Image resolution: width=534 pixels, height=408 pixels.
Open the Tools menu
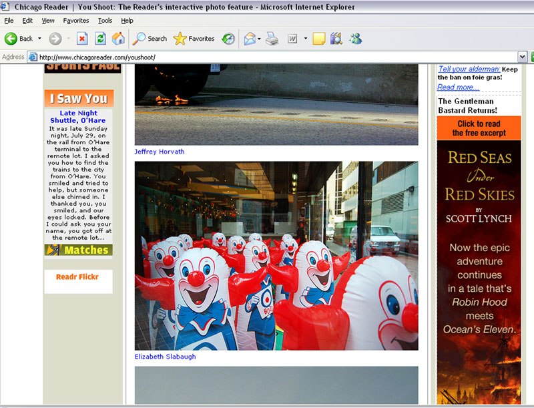[x=105, y=21]
